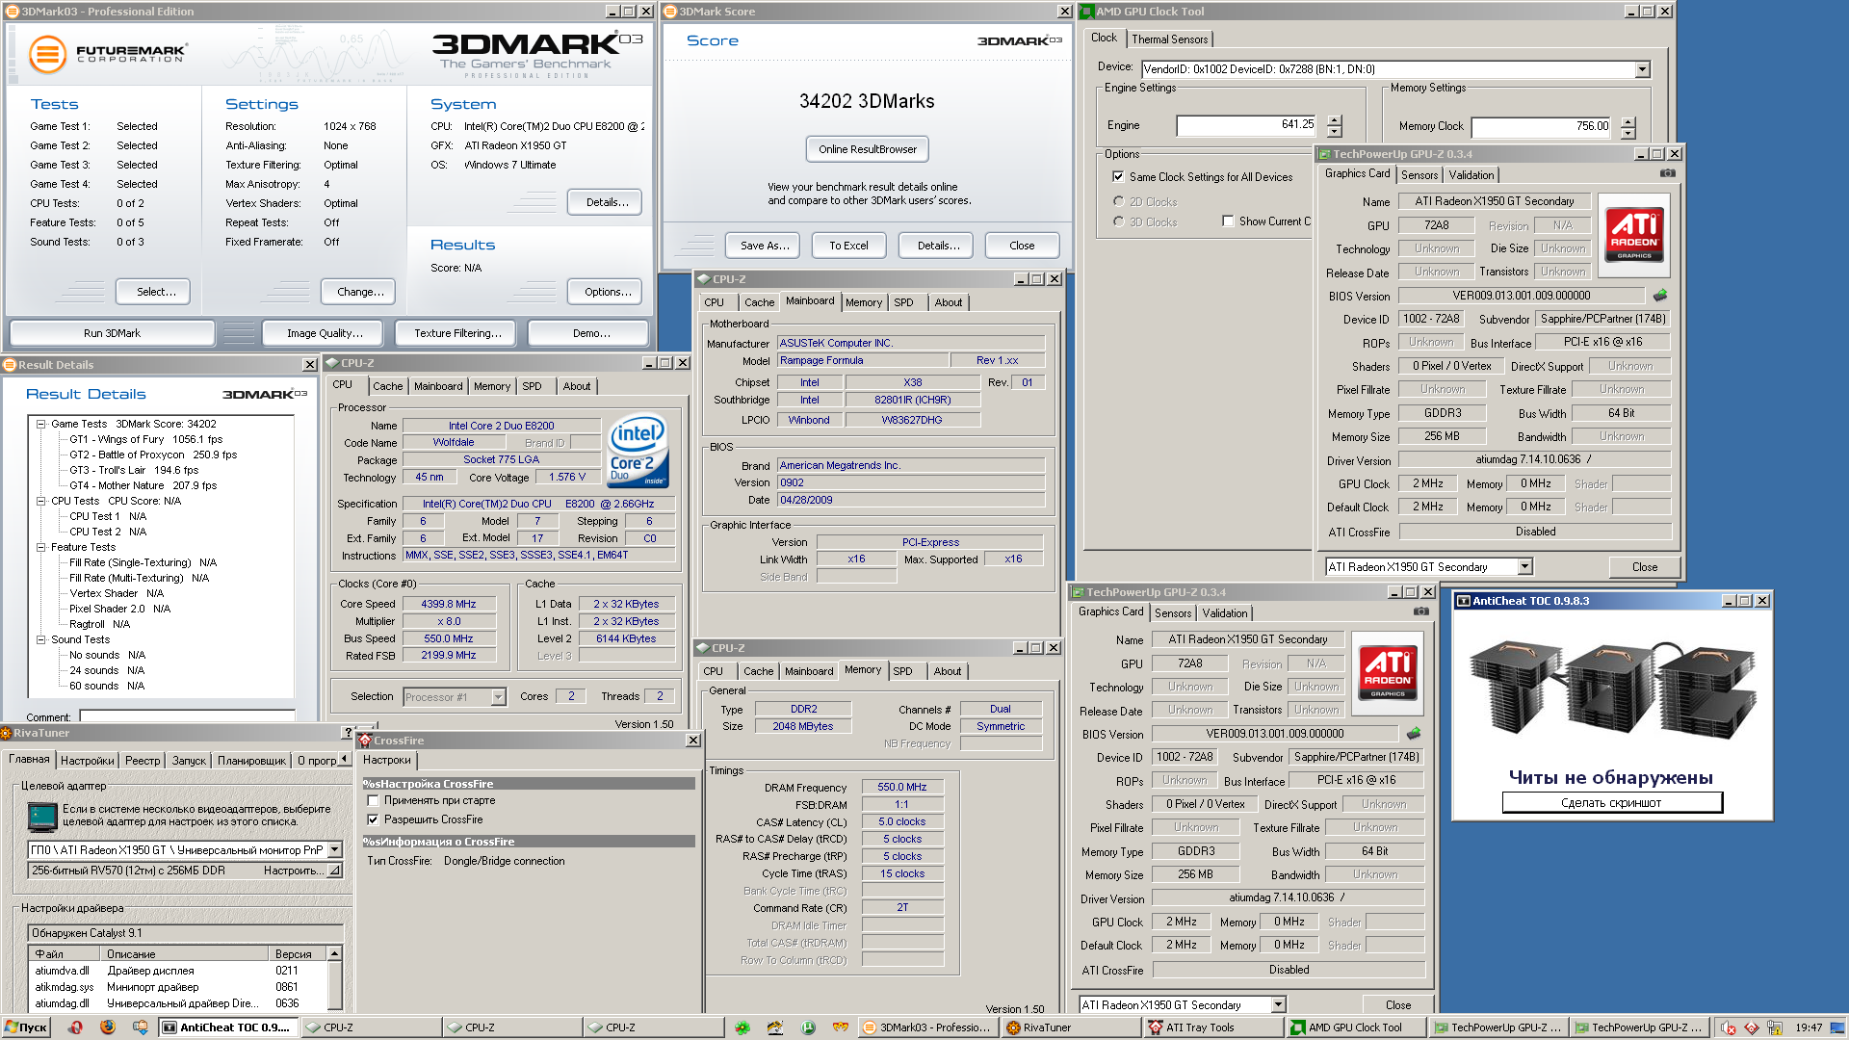Image resolution: width=1849 pixels, height=1040 pixels.
Task: Click the RivaTuner help question mark button
Action: coord(348,733)
